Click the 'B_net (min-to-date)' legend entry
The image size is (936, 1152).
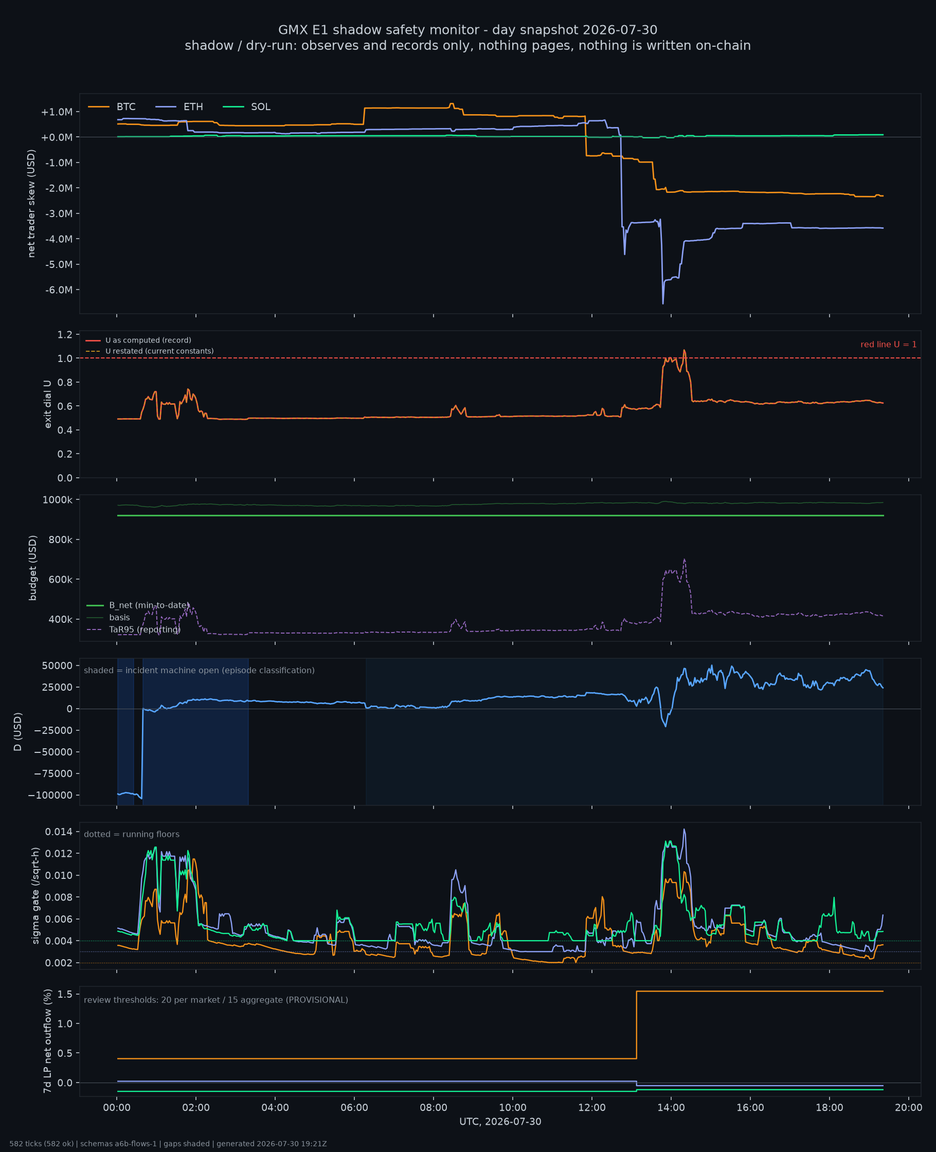pyautogui.click(x=138, y=605)
